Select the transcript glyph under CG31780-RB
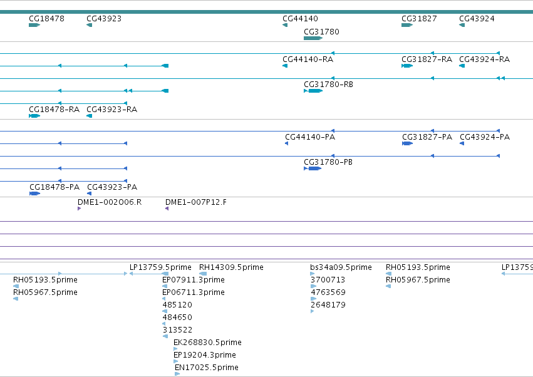Image resolution: width=533 pixels, height=377 pixels. (313, 91)
